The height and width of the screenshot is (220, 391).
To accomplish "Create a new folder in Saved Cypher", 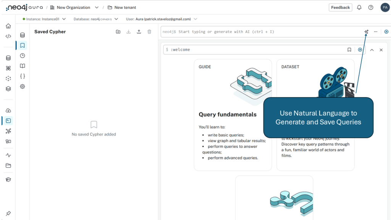I will [118, 32].
